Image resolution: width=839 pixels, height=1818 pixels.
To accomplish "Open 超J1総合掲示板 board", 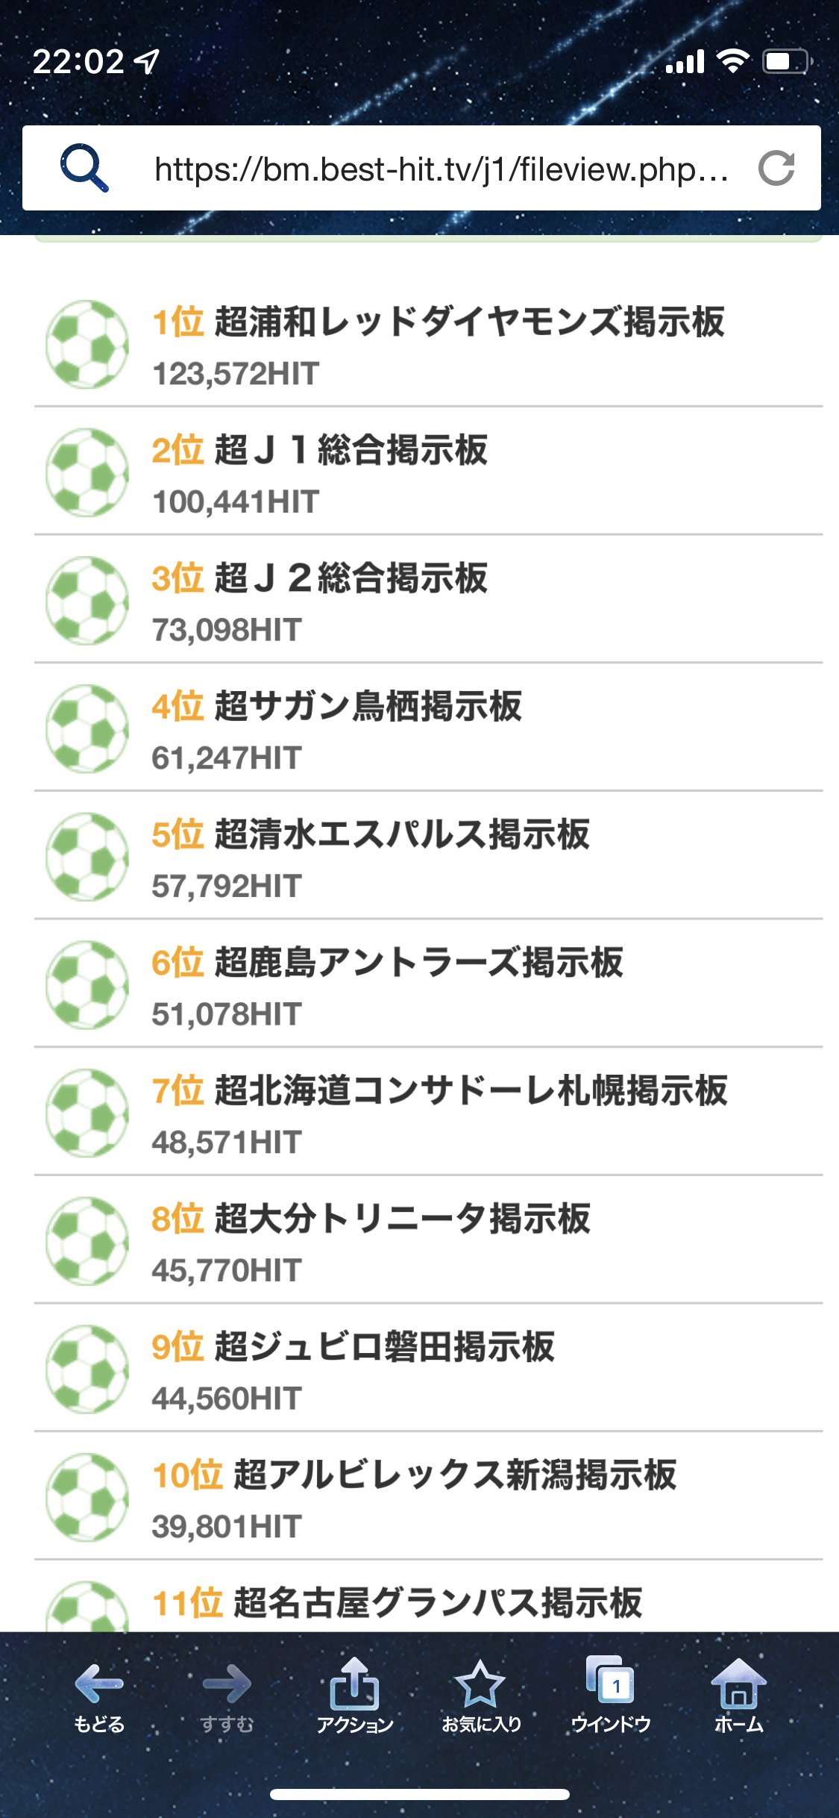I will pos(351,451).
